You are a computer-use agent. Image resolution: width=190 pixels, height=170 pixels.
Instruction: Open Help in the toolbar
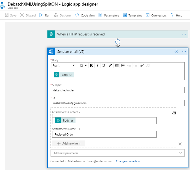[177, 15]
